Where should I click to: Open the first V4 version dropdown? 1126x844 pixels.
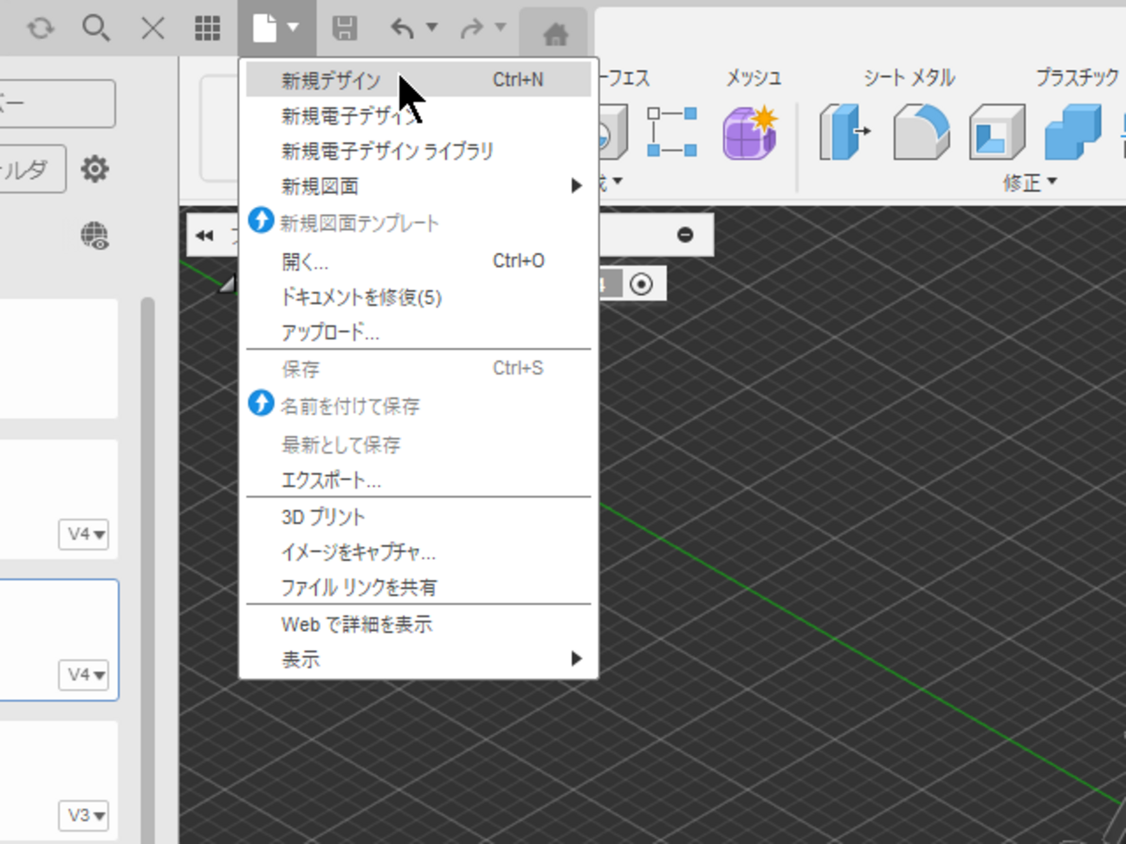[85, 534]
